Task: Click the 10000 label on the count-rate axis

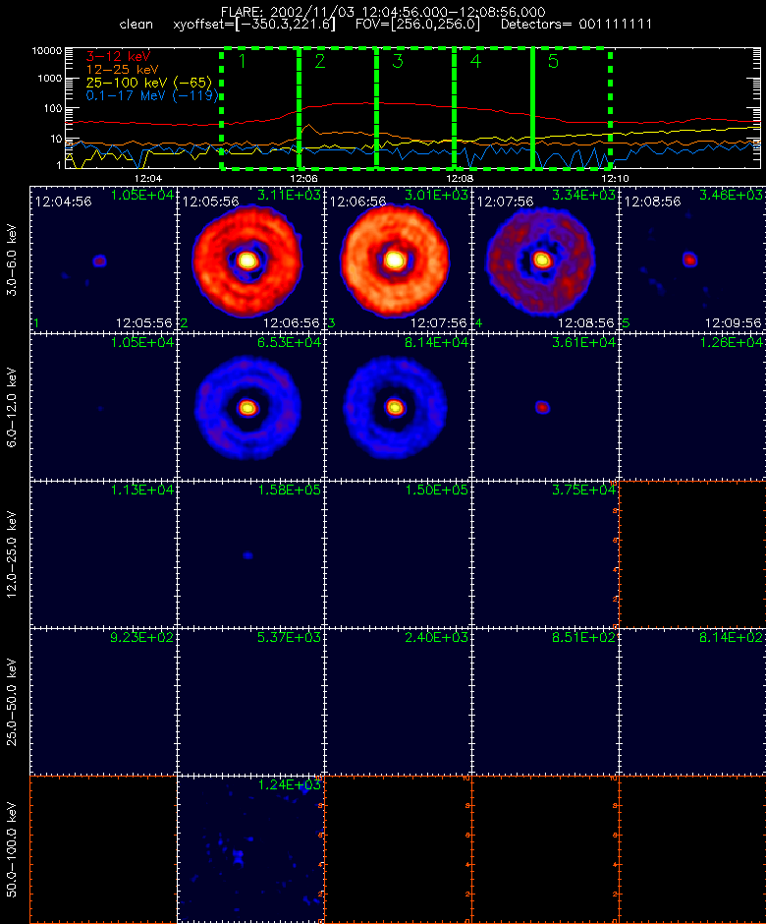Action: pyautogui.click(x=46, y=51)
